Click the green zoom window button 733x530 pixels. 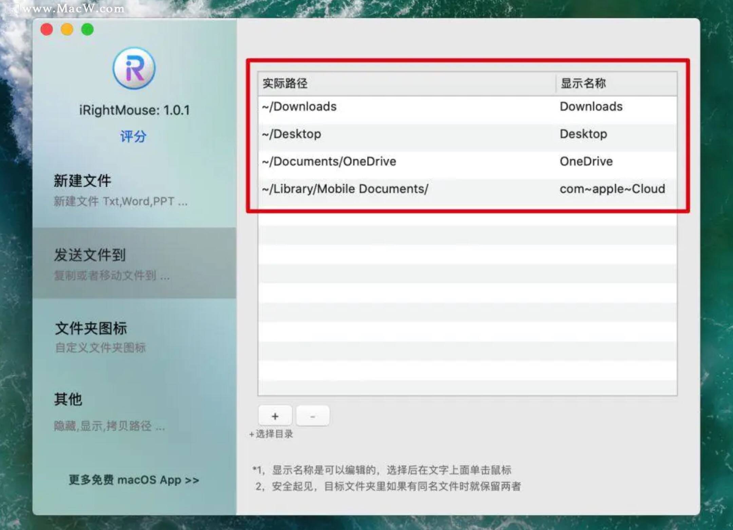point(88,29)
